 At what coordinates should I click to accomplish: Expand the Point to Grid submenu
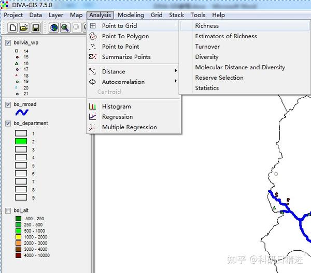119,26
